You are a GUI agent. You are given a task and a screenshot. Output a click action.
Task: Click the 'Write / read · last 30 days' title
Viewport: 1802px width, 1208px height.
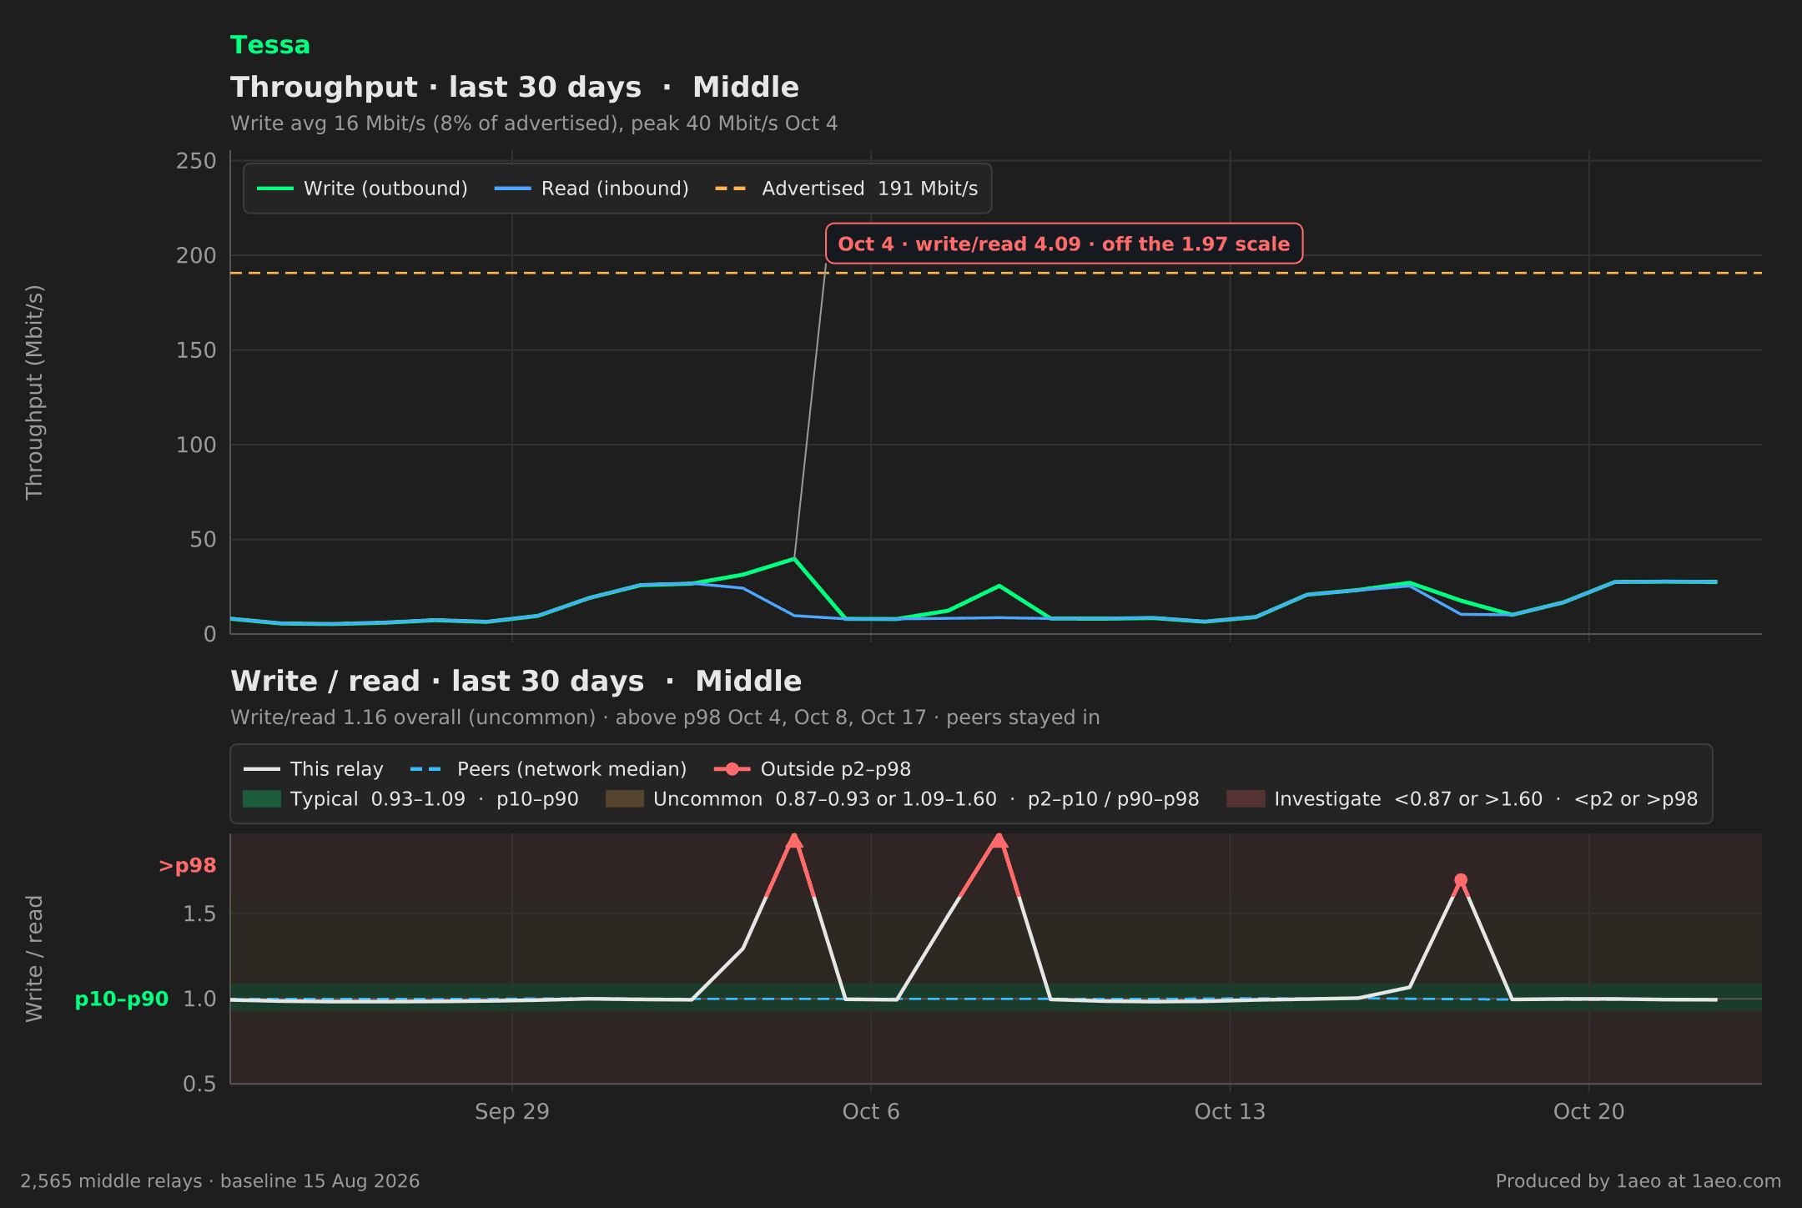(x=516, y=682)
